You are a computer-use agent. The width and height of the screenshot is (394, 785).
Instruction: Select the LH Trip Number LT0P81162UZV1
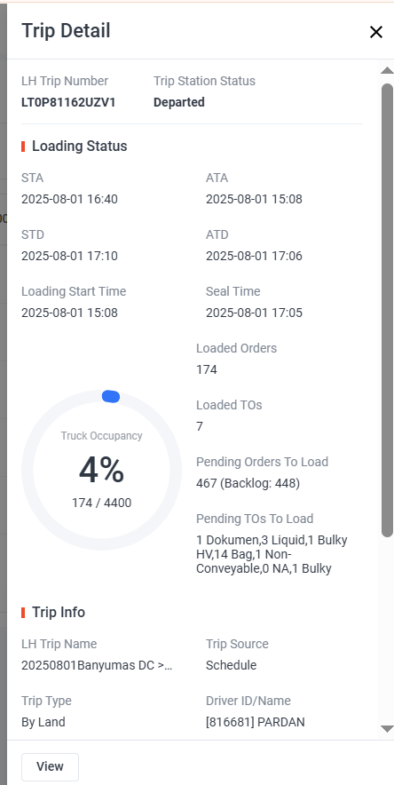point(68,102)
